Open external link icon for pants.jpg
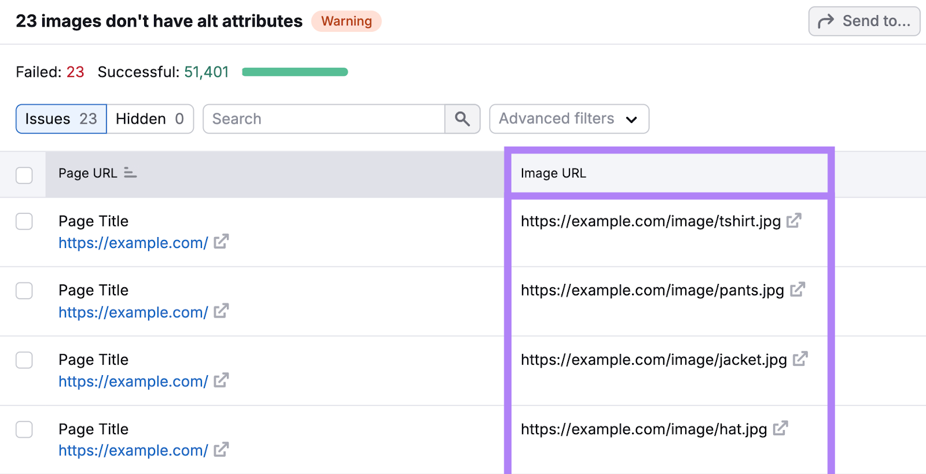926x474 pixels. point(797,290)
